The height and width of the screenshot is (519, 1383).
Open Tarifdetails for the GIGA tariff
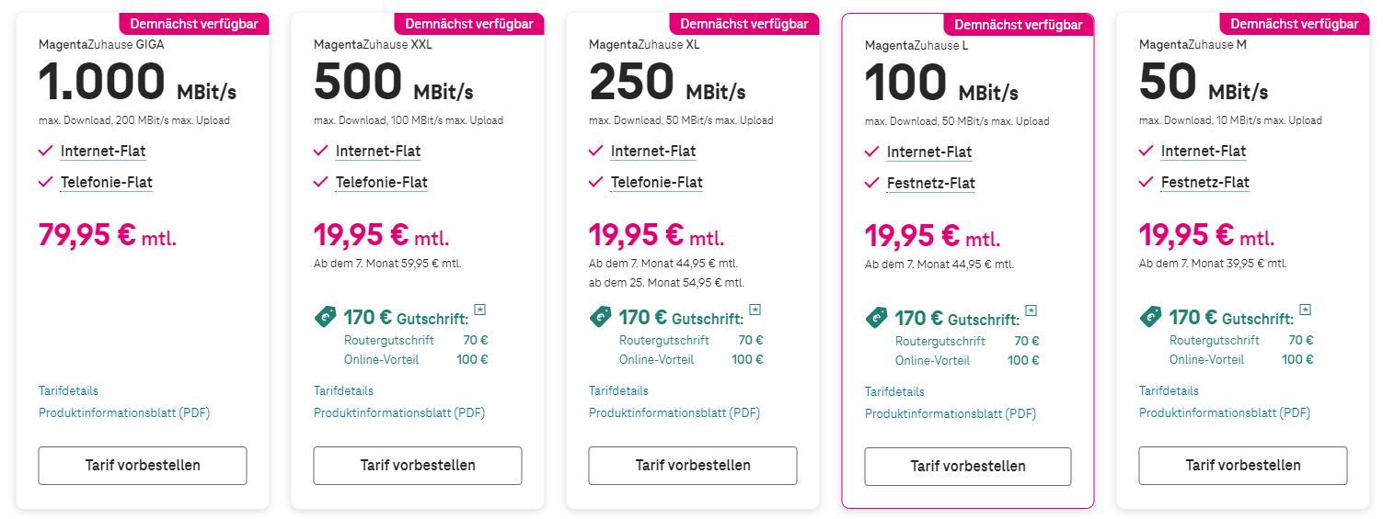(68, 391)
